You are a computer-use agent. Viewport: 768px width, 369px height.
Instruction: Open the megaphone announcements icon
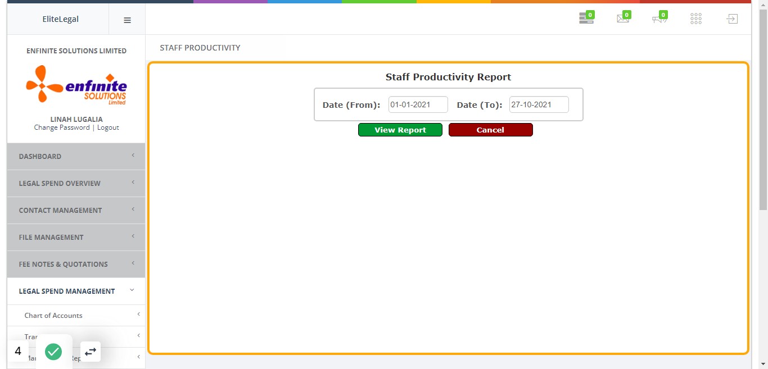(659, 19)
